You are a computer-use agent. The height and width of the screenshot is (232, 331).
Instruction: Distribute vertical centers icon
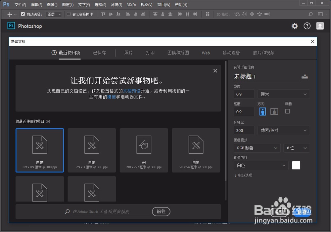point(163,14)
